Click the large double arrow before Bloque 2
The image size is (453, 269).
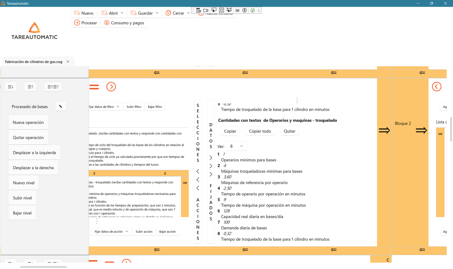pos(384,130)
